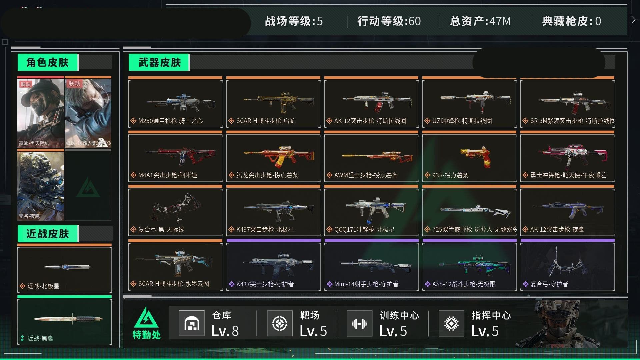640x360 pixels.
Task: Expand the right arrow in the top stats bar
Action: 633,20
